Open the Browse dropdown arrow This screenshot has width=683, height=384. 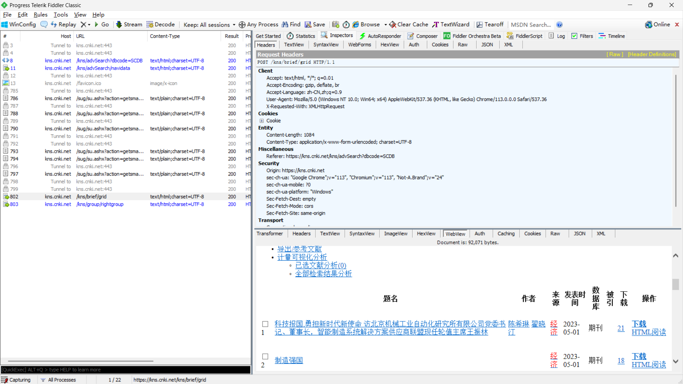386,25
